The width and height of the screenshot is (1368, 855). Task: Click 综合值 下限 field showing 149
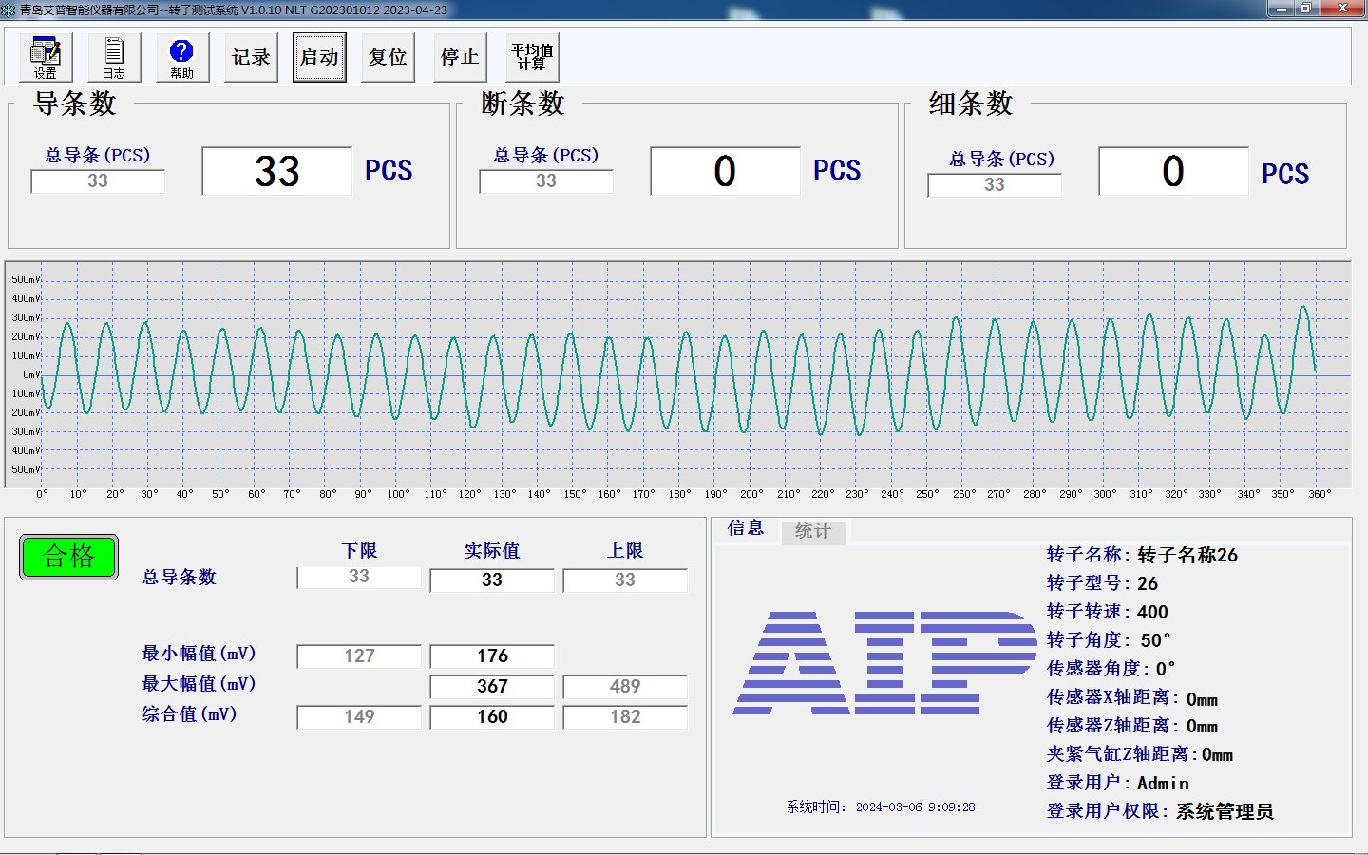click(x=359, y=717)
